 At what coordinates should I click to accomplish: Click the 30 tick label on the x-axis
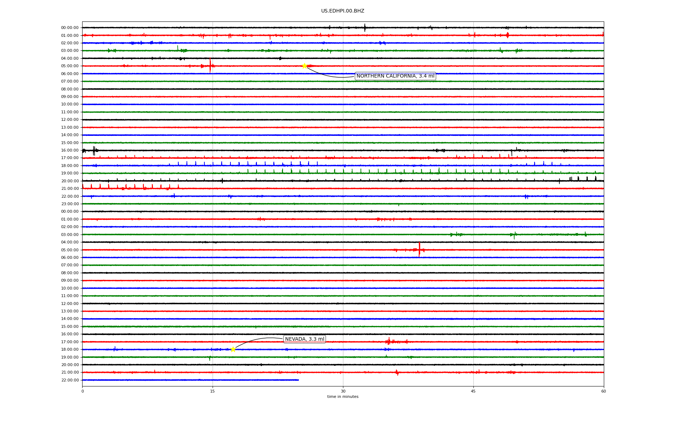coord(343,391)
